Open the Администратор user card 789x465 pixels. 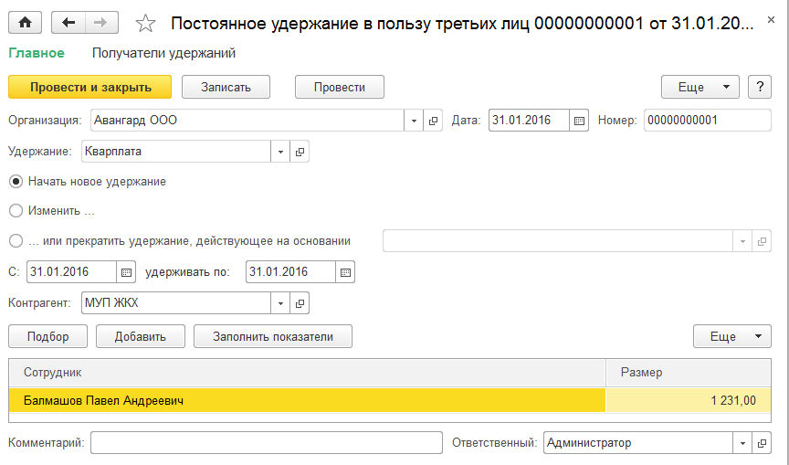(x=762, y=443)
